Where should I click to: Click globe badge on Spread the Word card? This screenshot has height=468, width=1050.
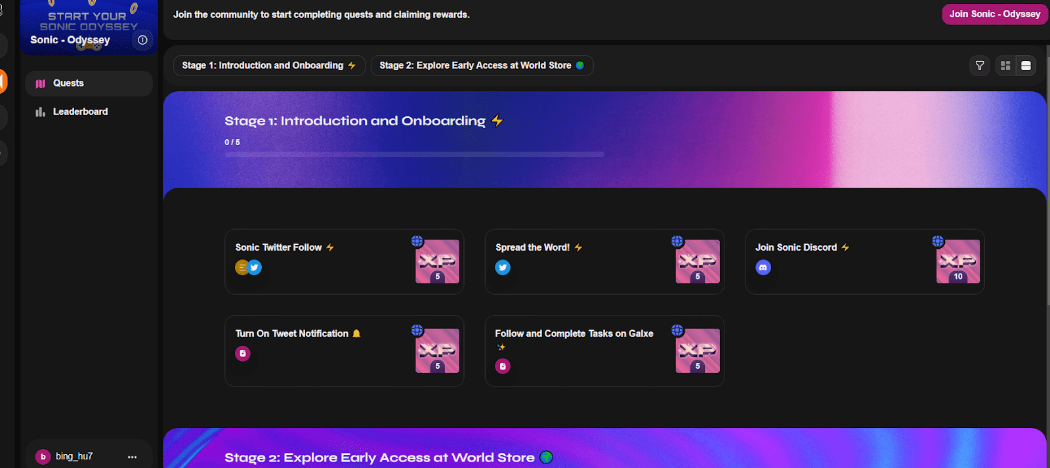(x=677, y=241)
